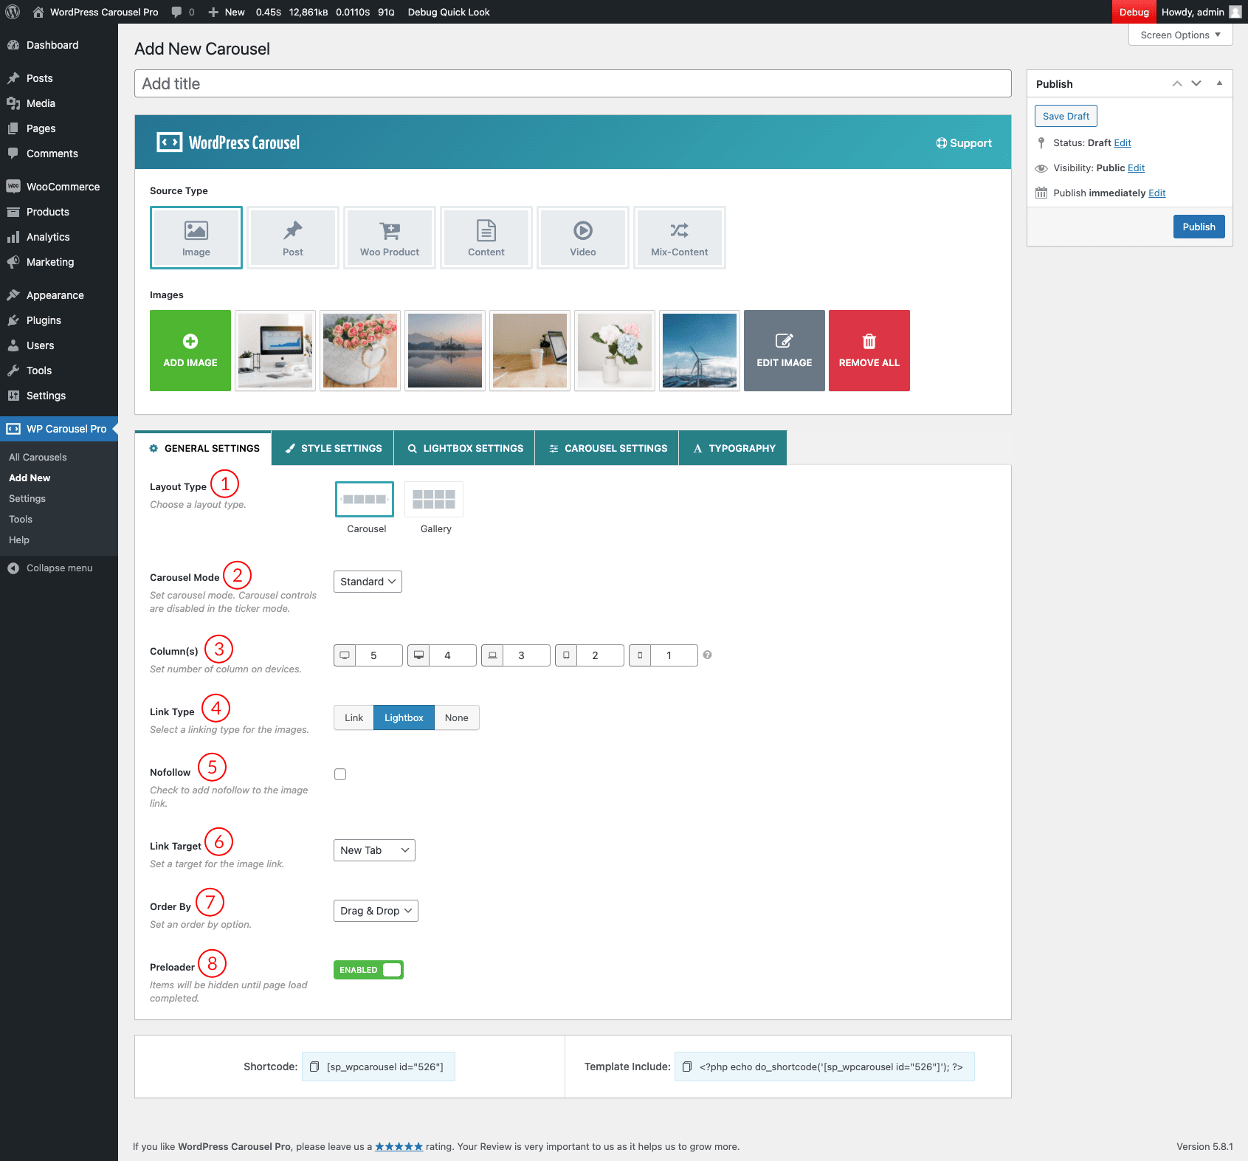
Task: Open the Link Target dropdown
Action: tap(374, 850)
